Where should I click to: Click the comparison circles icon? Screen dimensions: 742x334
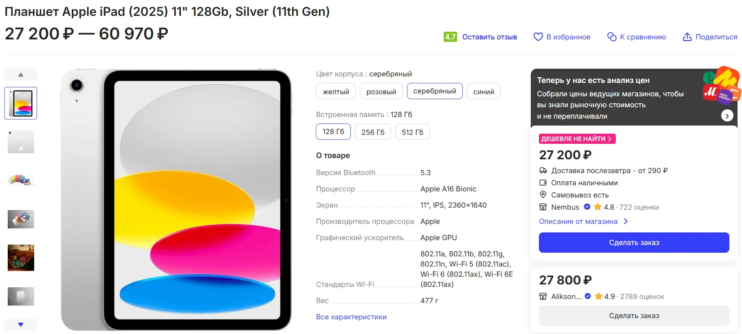611,37
